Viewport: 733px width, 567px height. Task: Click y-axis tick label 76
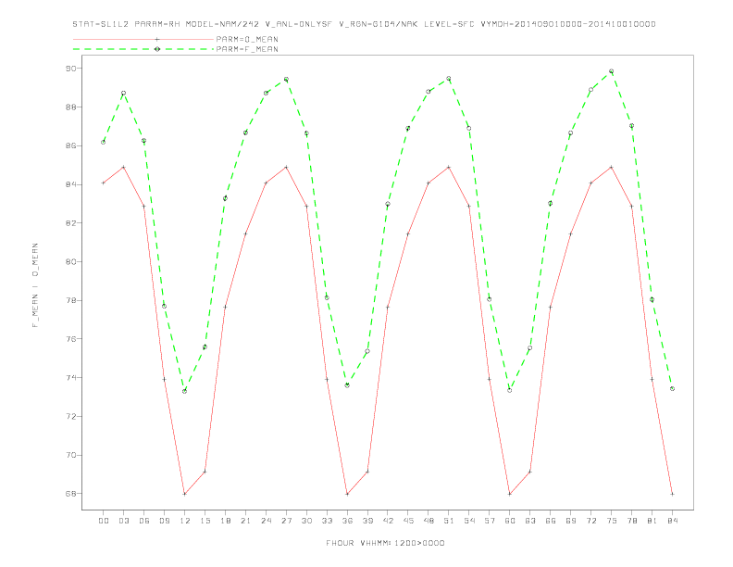70,339
